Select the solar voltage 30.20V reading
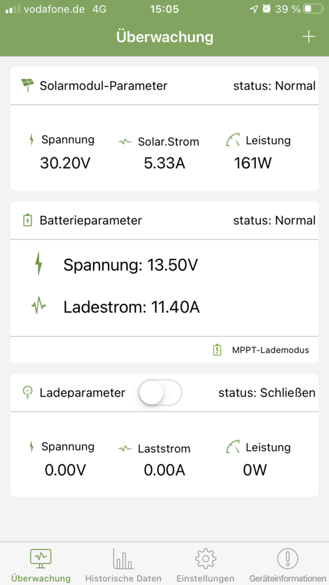 pyautogui.click(x=65, y=163)
